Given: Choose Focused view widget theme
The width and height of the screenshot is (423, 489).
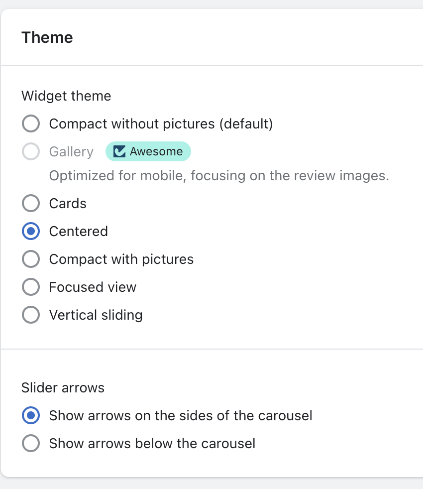Looking at the screenshot, I should [x=31, y=287].
